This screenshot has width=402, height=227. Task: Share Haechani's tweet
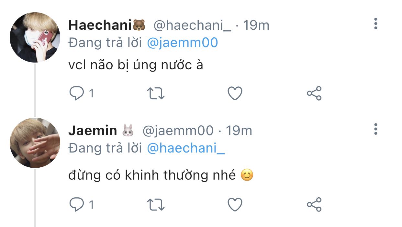(314, 94)
